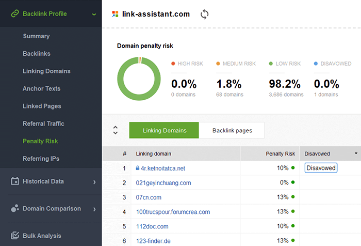Click the lock icon beside 4r.ketnoitatca.net
Image resolution: width=361 pixels, height=246 pixels.
point(138,168)
